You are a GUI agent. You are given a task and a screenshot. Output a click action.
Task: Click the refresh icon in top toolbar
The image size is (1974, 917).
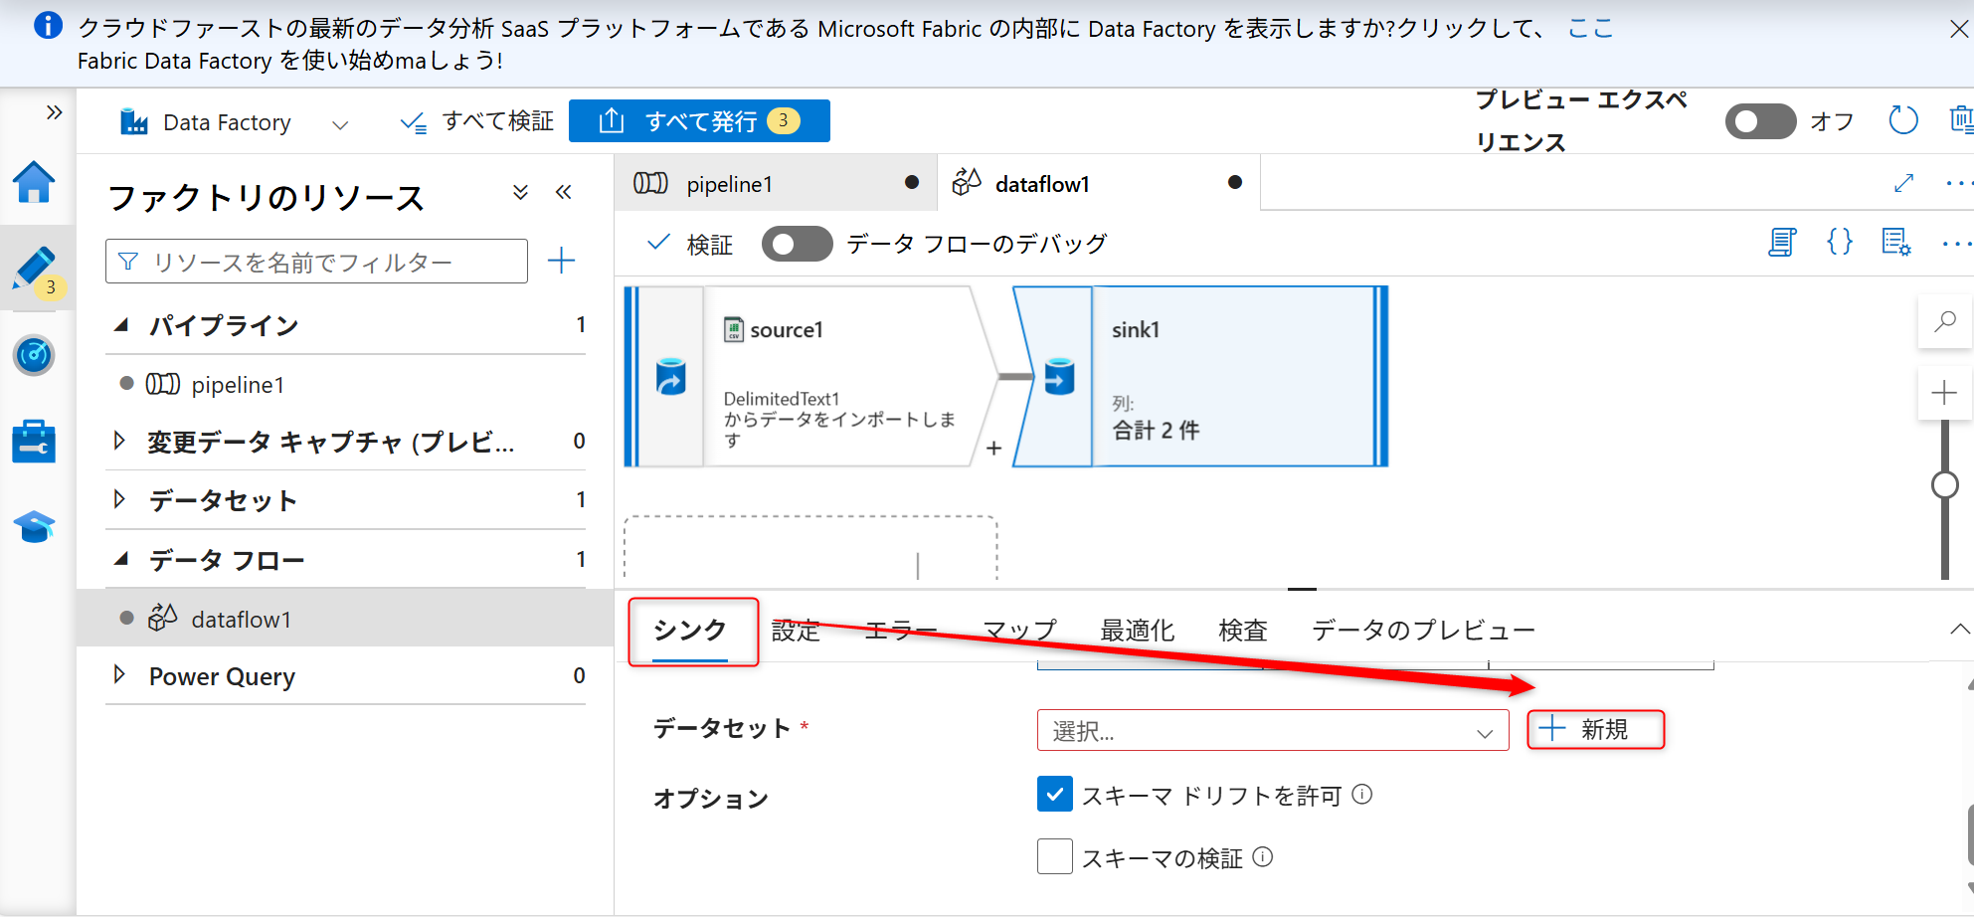pos(1902,121)
